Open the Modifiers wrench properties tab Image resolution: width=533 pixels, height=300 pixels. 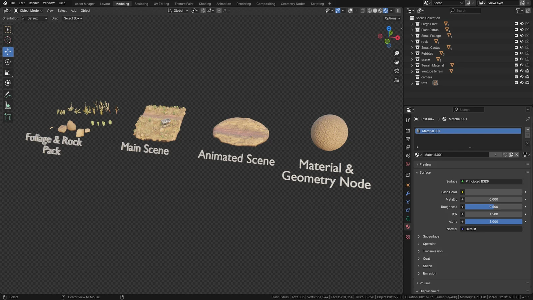tap(408, 193)
